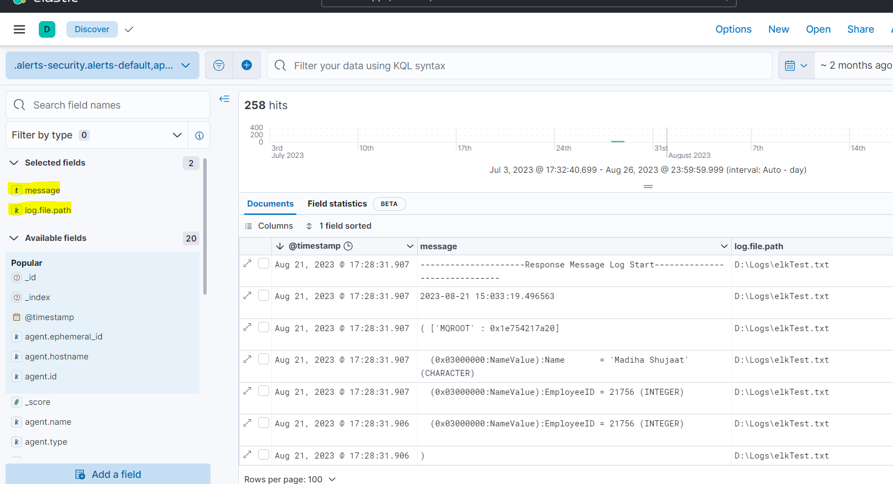Expand document for the closing parenthesis row
Image resolution: width=893 pixels, height=484 pixels.
click(x=248, y=455)
